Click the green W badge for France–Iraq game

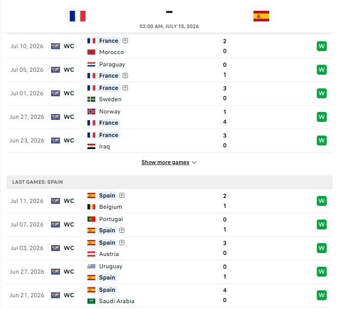[x=321, y=140]
